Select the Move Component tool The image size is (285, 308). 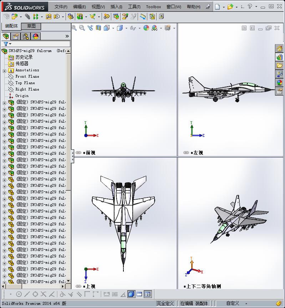coord(57,16)
